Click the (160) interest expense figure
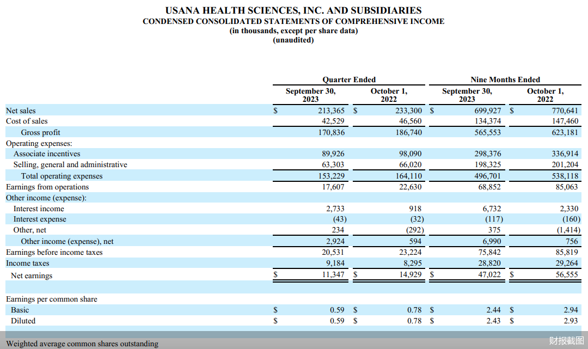Image resolution: width=588 pixels, height=349 pixels. click(571, 219)
